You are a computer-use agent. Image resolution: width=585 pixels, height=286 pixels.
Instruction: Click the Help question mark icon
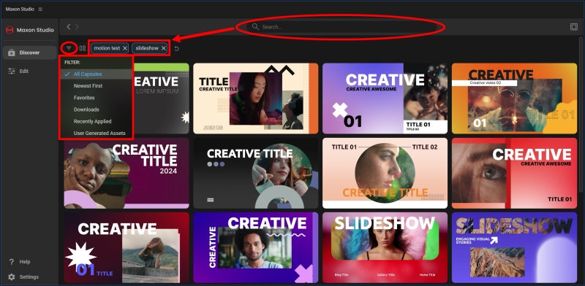pyautogui.click(x=12, y=262)
